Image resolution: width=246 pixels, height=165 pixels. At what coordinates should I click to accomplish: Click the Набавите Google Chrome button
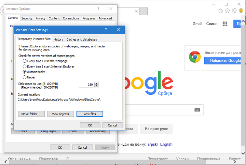pyautogui.click(x=222, y=61)
